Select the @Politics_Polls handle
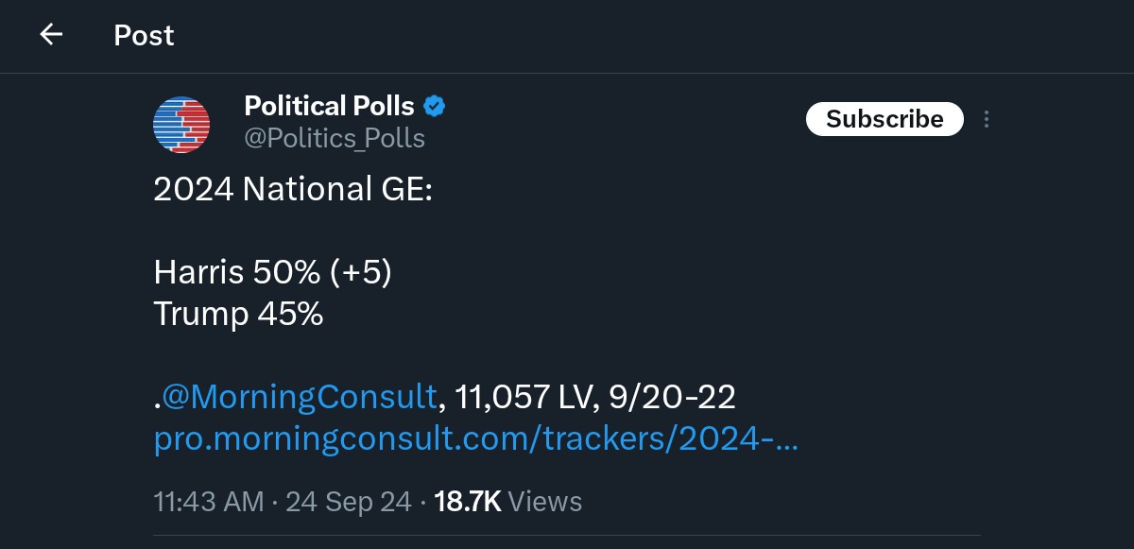Image resolution: width=1134 pixels, height=549 pixels. (335, 139)
